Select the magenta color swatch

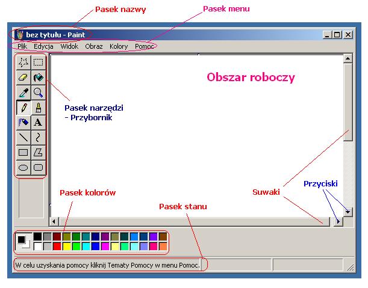105,247
